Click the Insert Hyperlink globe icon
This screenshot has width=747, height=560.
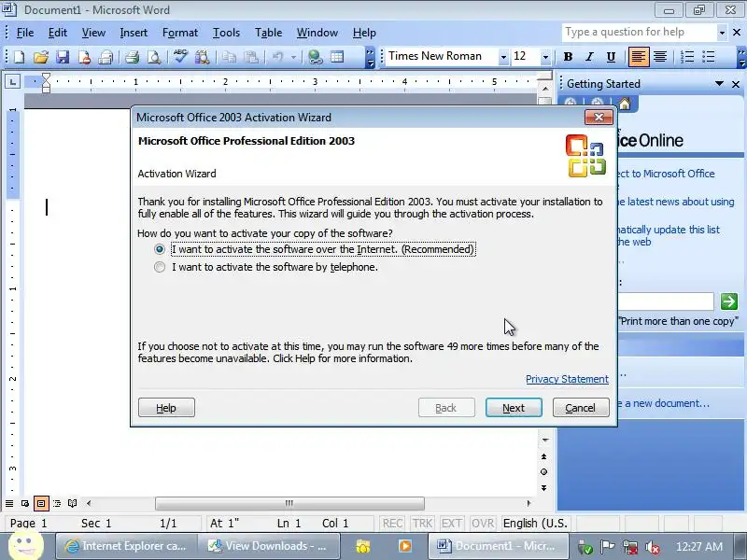315,57
